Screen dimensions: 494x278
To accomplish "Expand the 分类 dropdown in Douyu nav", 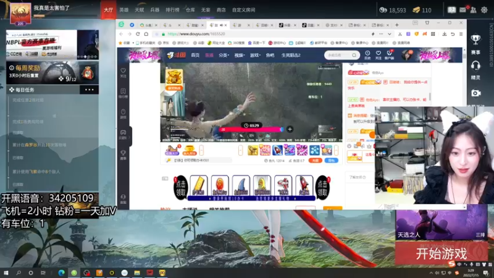I will point(224,55).
